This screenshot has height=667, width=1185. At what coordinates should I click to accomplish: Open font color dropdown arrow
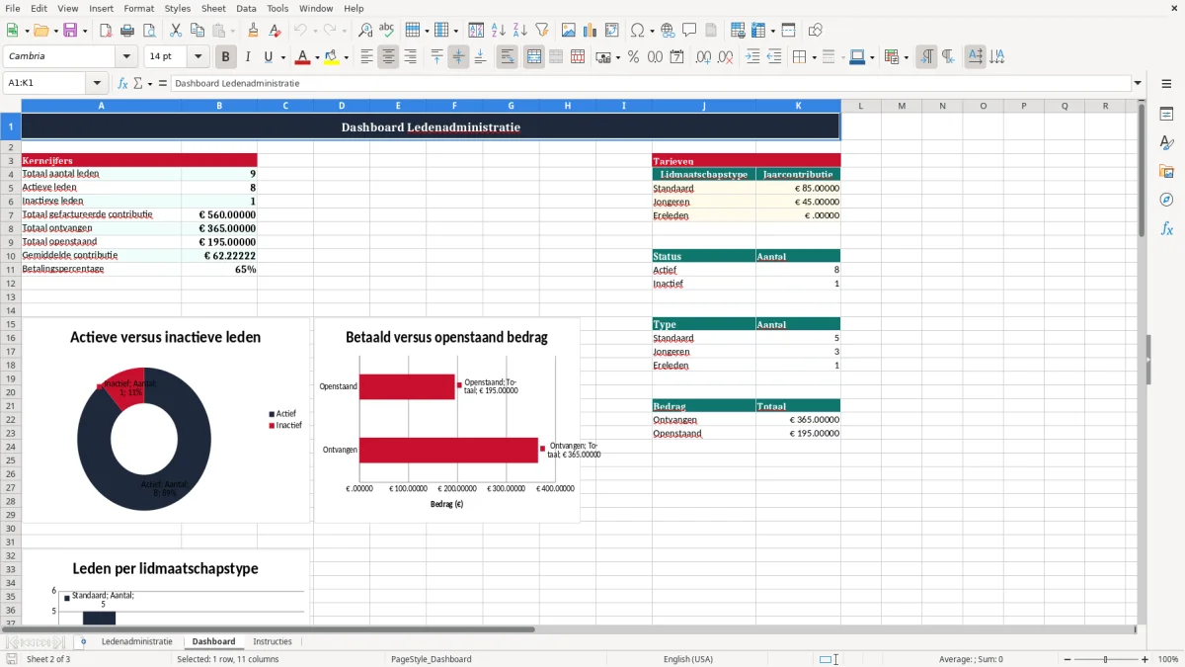tap(316, 57)
